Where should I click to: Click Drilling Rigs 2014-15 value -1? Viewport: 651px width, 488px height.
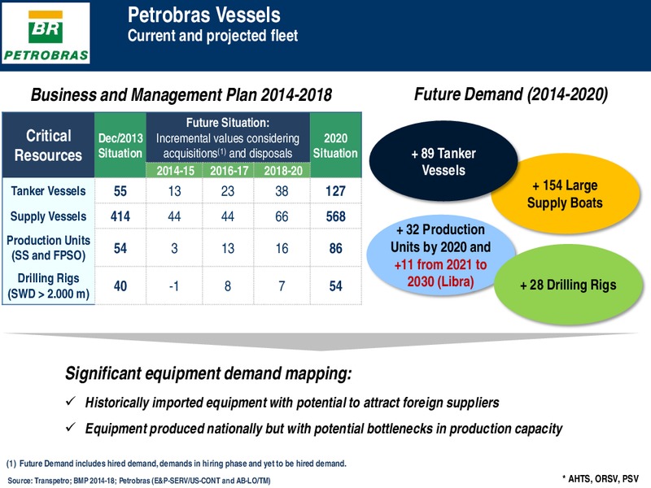pyautogui.click(x=174, y=286)
